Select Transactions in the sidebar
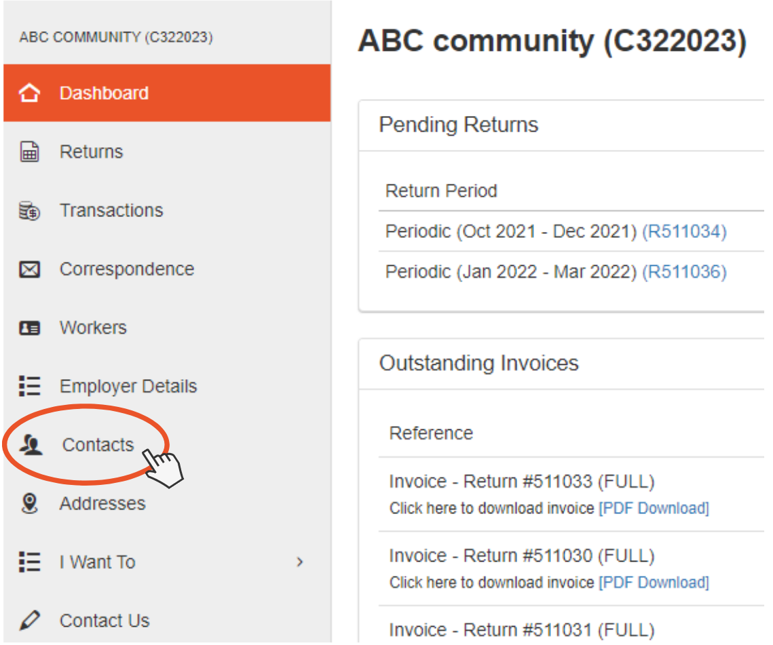Image resolution: width=773 pixels, height=645 pixels. pos(167,211)
